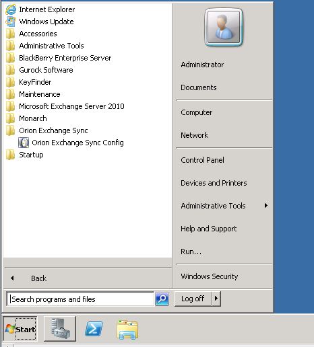Expand the Administrative Tools submenu arrow

pos(266,206)
